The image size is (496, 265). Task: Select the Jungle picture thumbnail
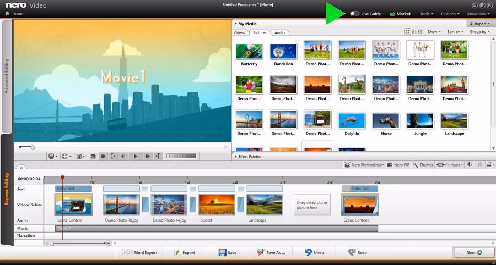tap(420, 121)
